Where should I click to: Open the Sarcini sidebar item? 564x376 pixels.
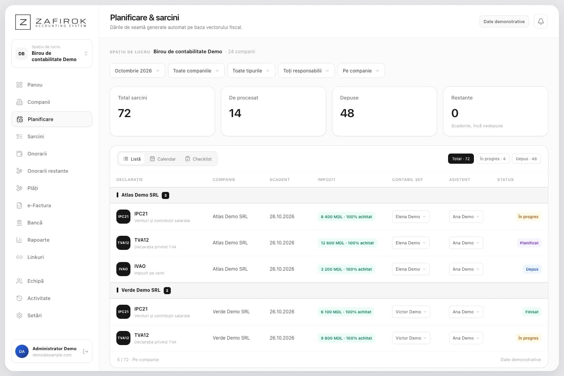[52, 136]
